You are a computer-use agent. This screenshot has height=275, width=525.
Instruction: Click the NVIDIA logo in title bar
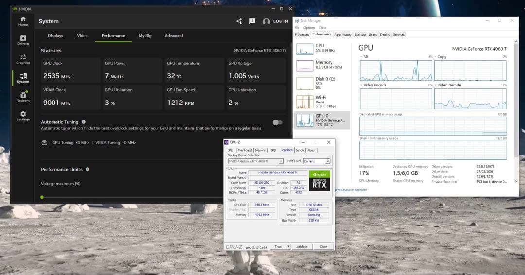coord(14,9)
